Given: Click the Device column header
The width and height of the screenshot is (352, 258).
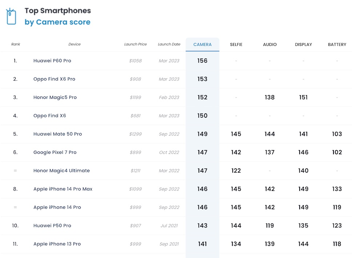Looking at the screenshot, I should 75,44.
